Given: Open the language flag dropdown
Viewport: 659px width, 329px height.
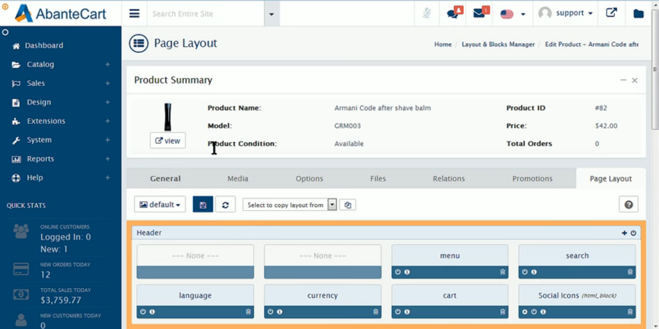Looking at the screenshot, I should click(x=512, y=14).
